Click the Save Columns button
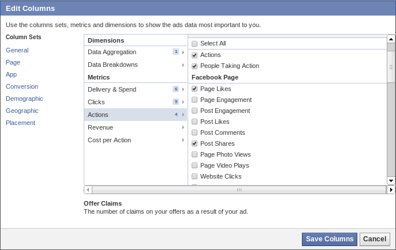Screen dimensions: 396x250 pyautogui.click(x=329, y=239)
